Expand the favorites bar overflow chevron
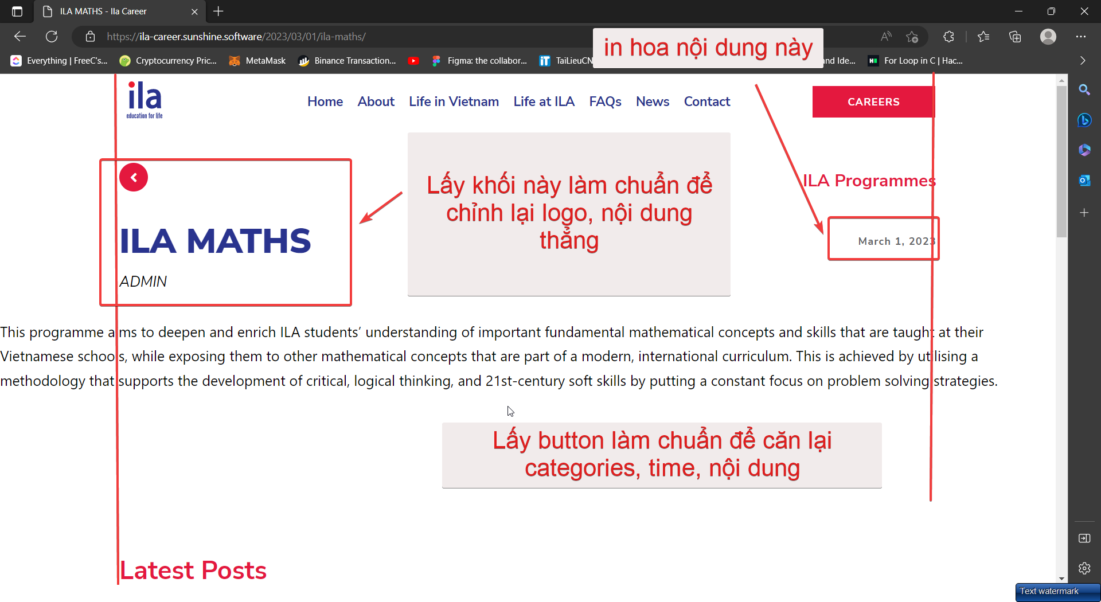The height and width of the screenshot is (602, 1101). [x=1083, y=61]
